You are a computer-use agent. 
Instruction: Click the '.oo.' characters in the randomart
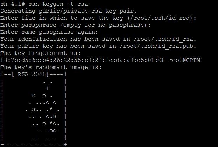[53, 131]
